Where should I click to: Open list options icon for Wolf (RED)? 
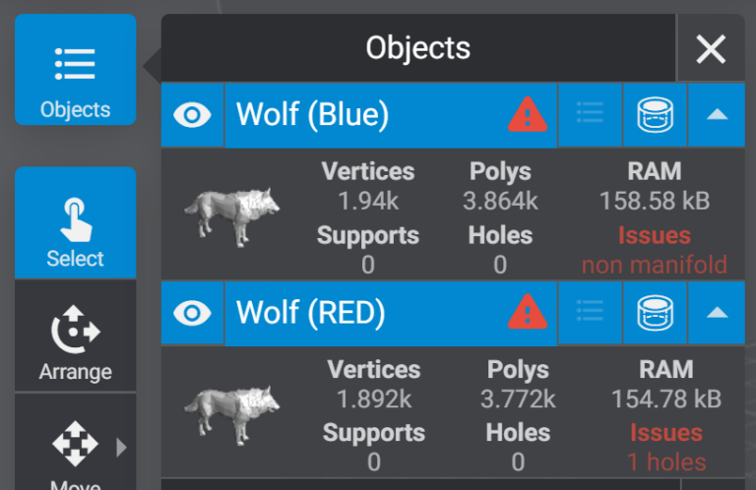coord(590,313)
